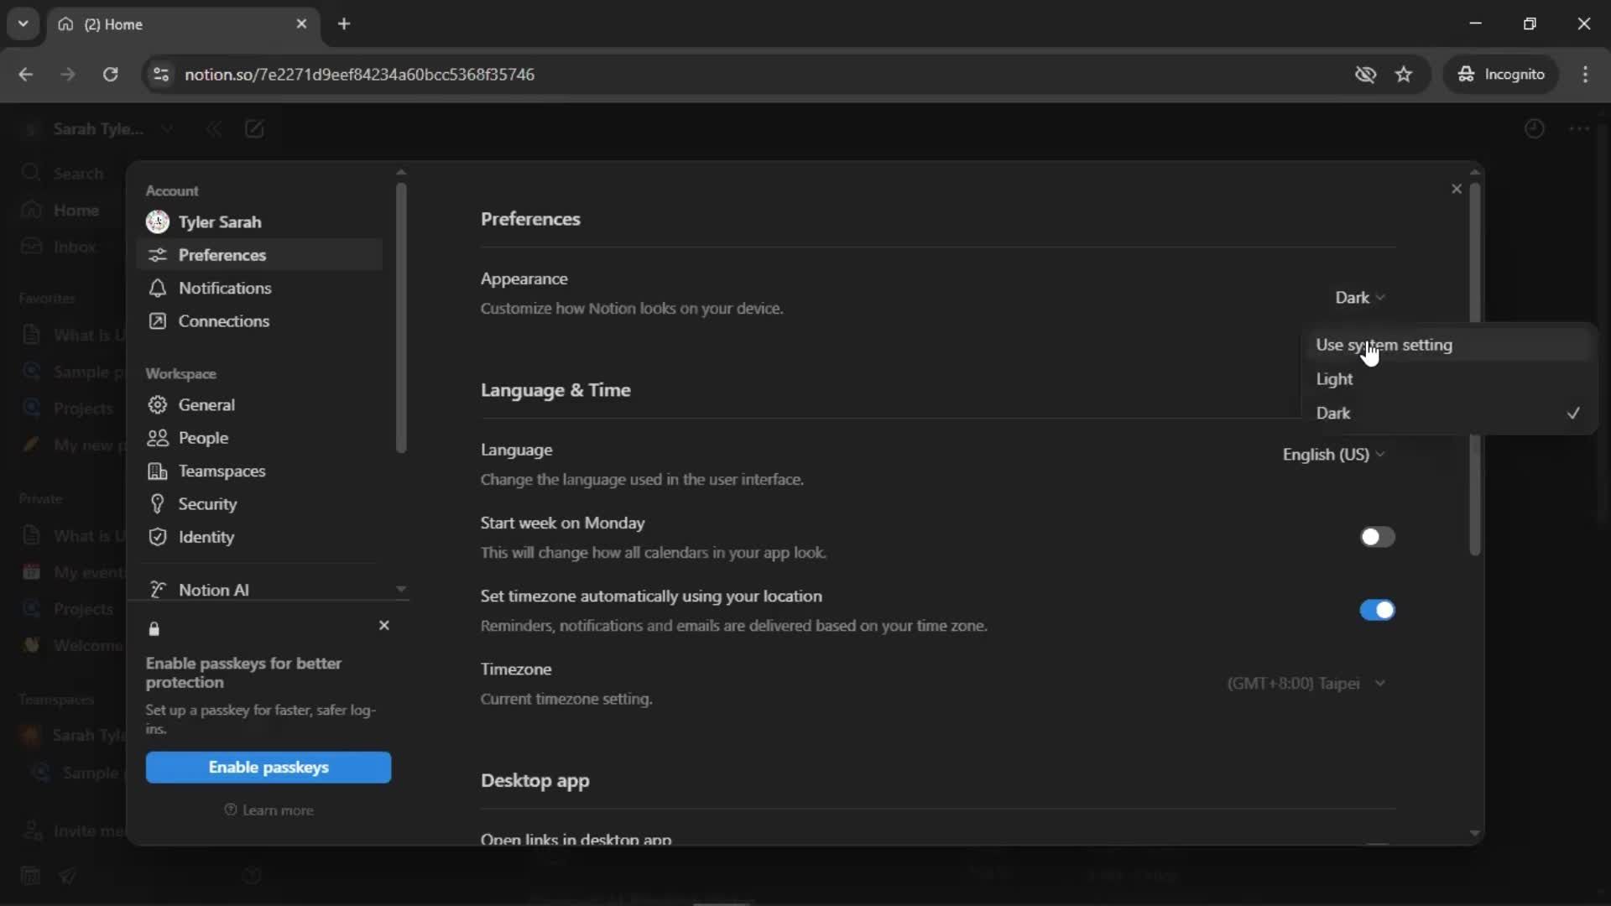Viewport: 1611px width, 906px height.
Task: Click Enable passkeys button
Action: (x=268, y=768)
